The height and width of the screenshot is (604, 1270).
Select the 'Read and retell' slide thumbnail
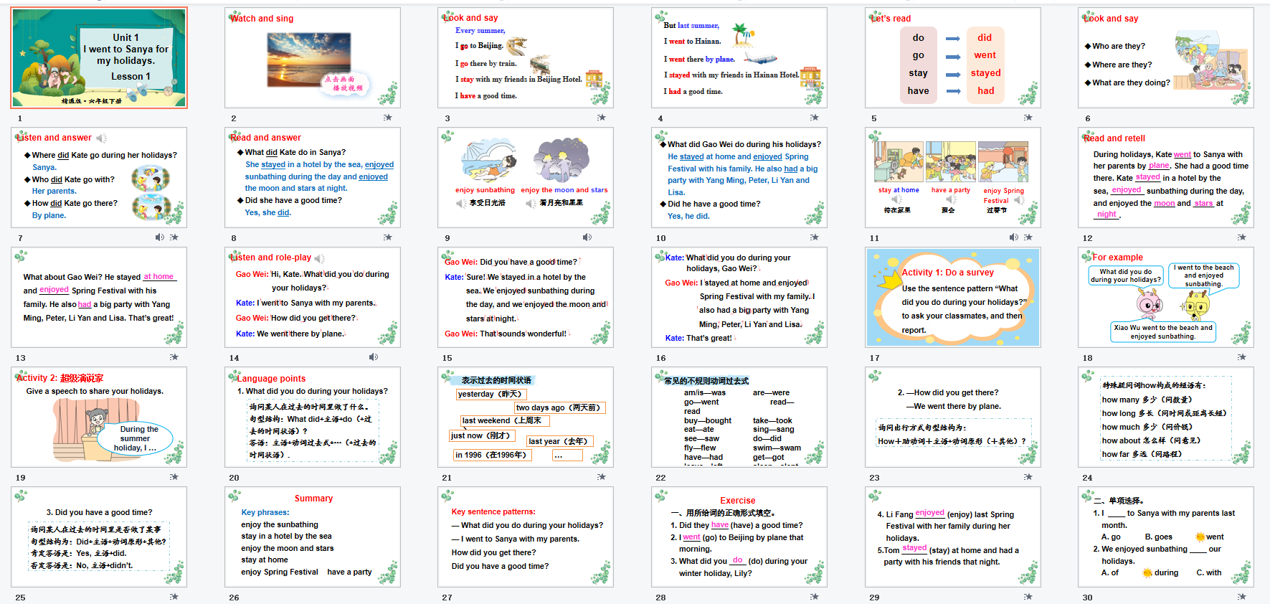(1166, 178)
